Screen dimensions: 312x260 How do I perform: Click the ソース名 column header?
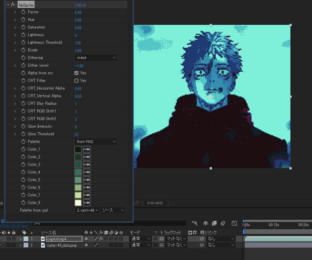pos(49,232)
